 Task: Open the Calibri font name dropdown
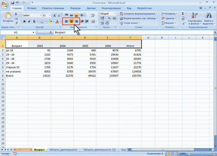tap(41, 15)
